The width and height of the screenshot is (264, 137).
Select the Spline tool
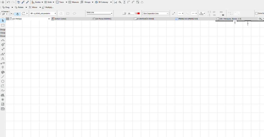pyautogui.click(x=3, y=90)
